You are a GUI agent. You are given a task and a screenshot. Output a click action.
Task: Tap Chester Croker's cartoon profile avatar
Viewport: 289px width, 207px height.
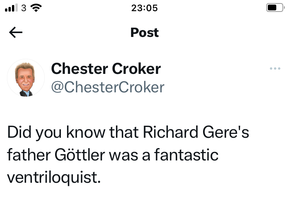[x=26, y=78]
